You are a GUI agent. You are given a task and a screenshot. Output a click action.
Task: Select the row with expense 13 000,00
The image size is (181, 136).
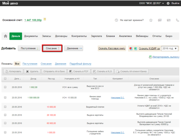(x=5, y=107)
